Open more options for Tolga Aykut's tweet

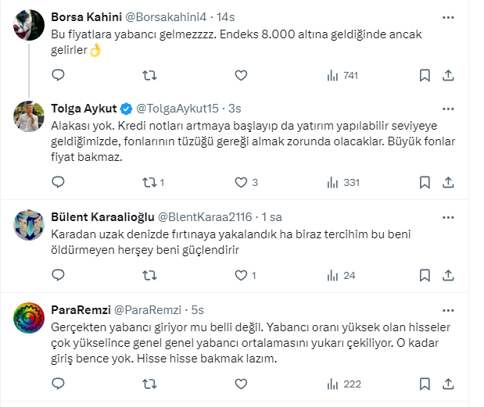click(x=447, y=106)
